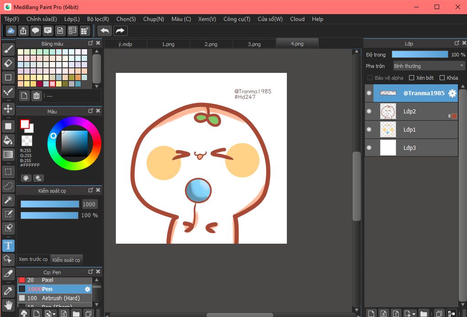
Task: Click Lớp2 layer thumbnail
Action: [388, 112]
